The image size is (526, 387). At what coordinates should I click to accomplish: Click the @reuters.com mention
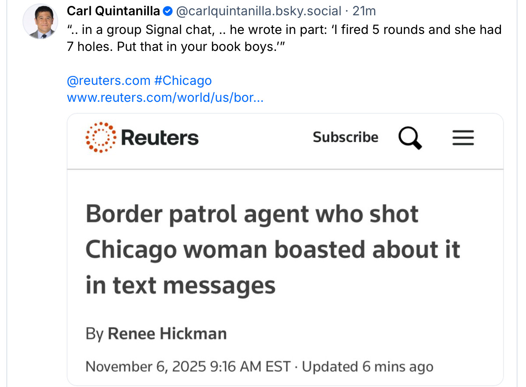(x=109, y=81)
